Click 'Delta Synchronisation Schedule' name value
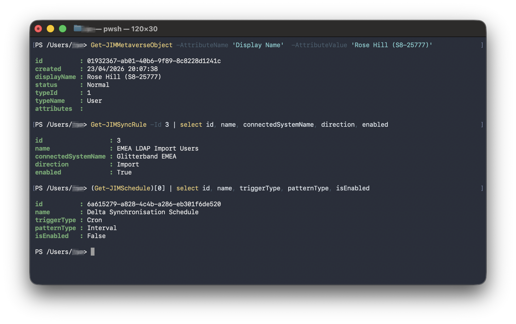The image size is (516, 324). [143, 212]
